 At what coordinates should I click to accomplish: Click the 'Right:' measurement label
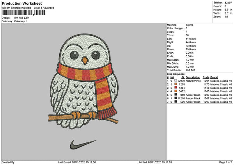point(170,42)
